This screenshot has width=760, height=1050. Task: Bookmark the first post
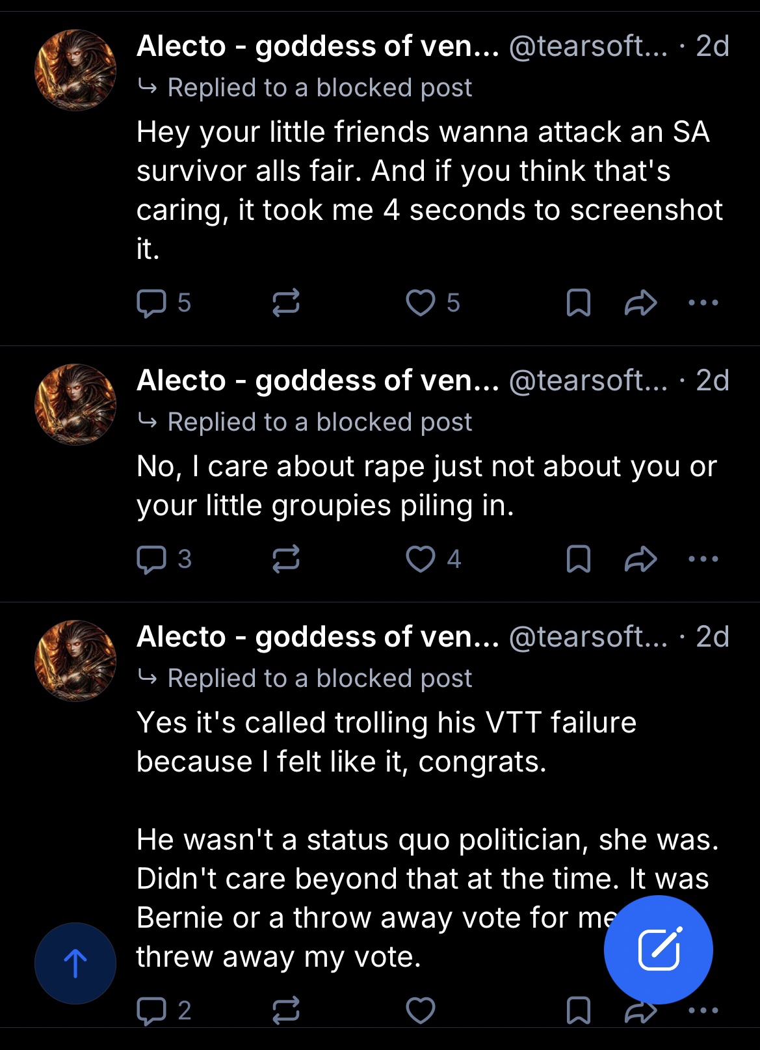[578, 303]
